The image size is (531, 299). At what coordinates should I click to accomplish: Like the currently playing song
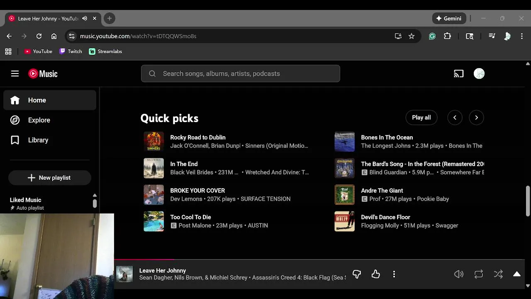pos(376,274)
